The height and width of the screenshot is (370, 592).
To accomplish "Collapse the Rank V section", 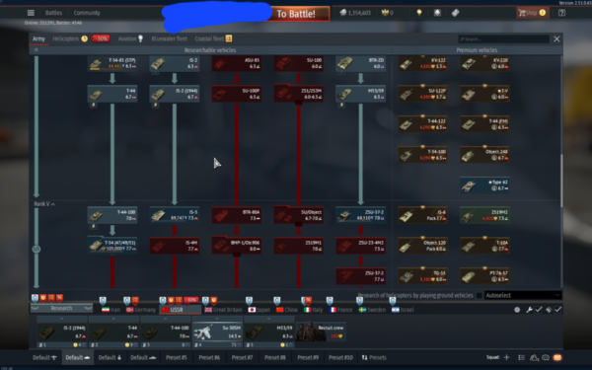I will coord(44,204).
